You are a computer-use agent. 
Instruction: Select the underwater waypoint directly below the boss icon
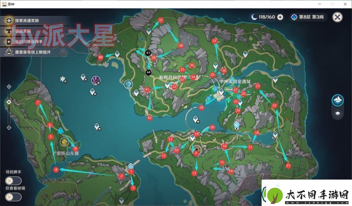click(93, 92)
